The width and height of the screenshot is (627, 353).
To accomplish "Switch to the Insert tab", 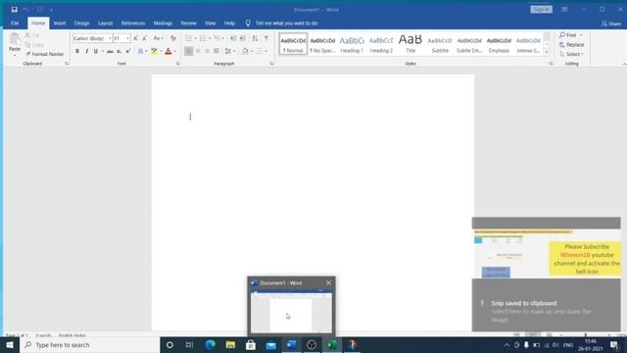I will (x=60, y=24).
